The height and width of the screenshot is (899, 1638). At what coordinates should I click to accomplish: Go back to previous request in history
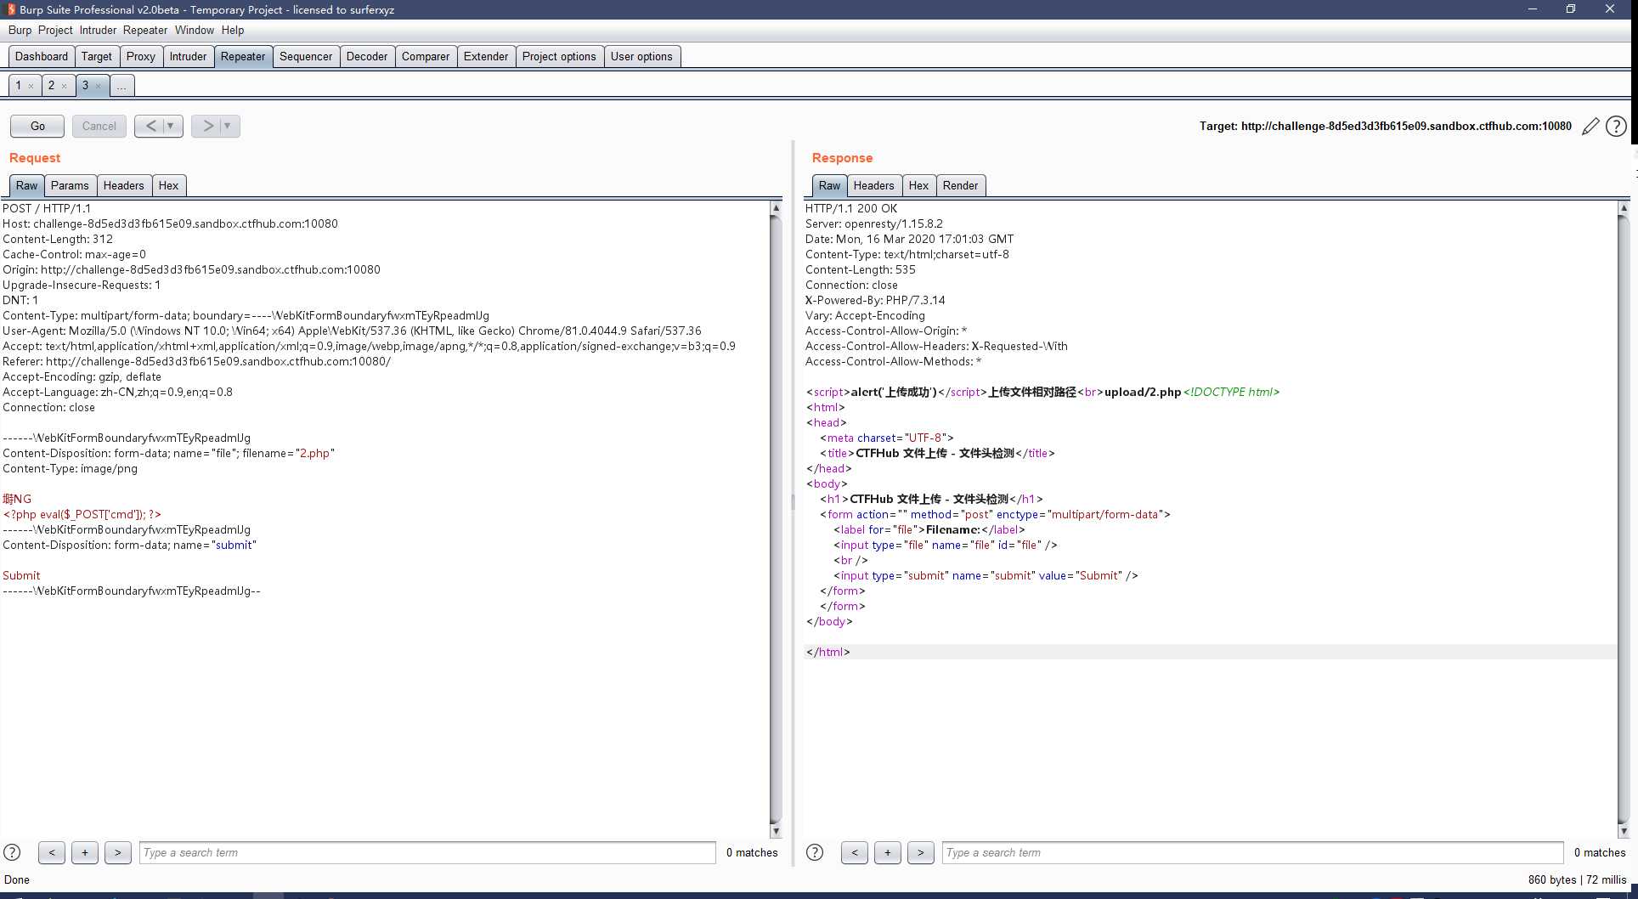tap(150, 126)
